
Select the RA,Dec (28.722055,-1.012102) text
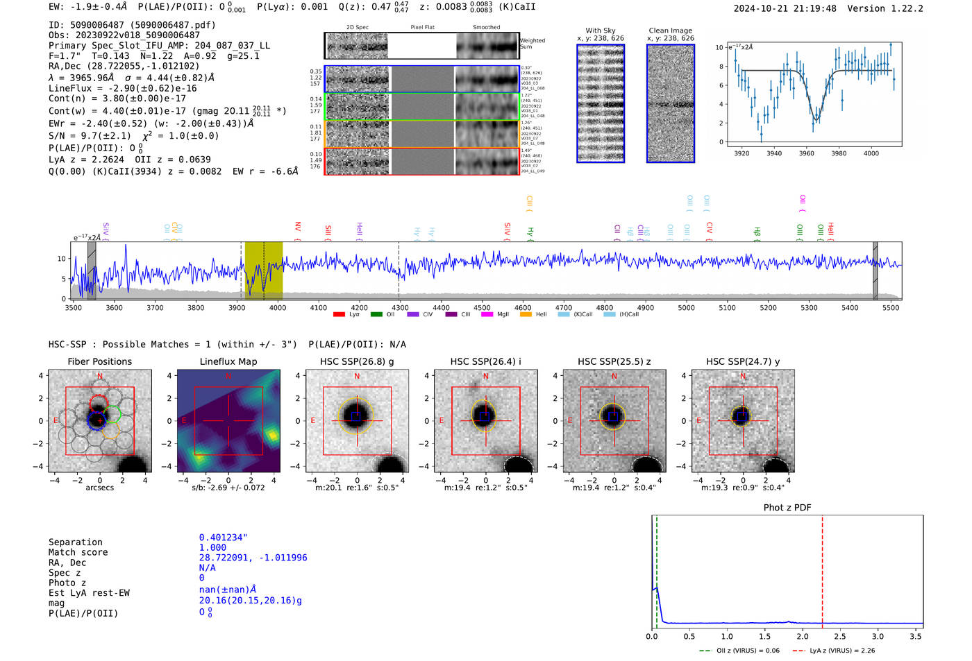tap(124, 66)
